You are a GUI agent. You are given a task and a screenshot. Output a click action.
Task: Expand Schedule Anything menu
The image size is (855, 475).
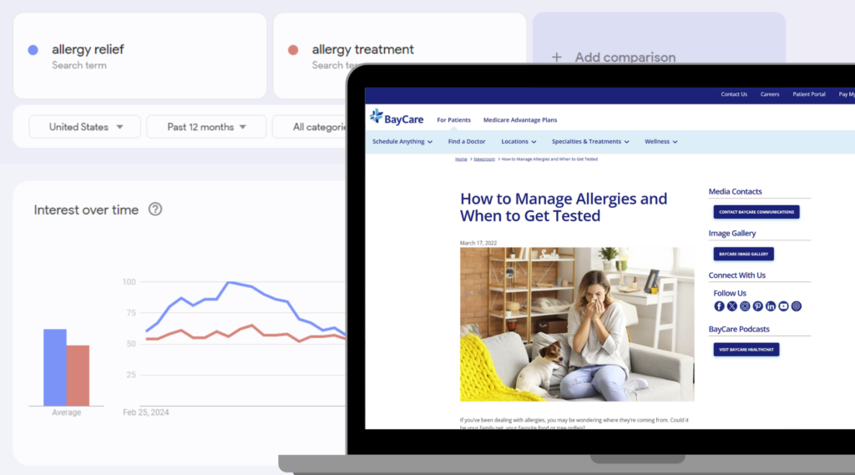[402, 142]
